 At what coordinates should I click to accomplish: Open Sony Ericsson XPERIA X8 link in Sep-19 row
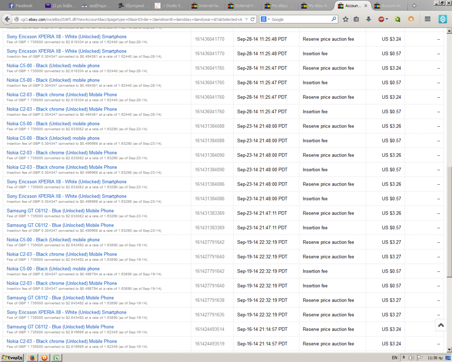click(x=67, y=312)
